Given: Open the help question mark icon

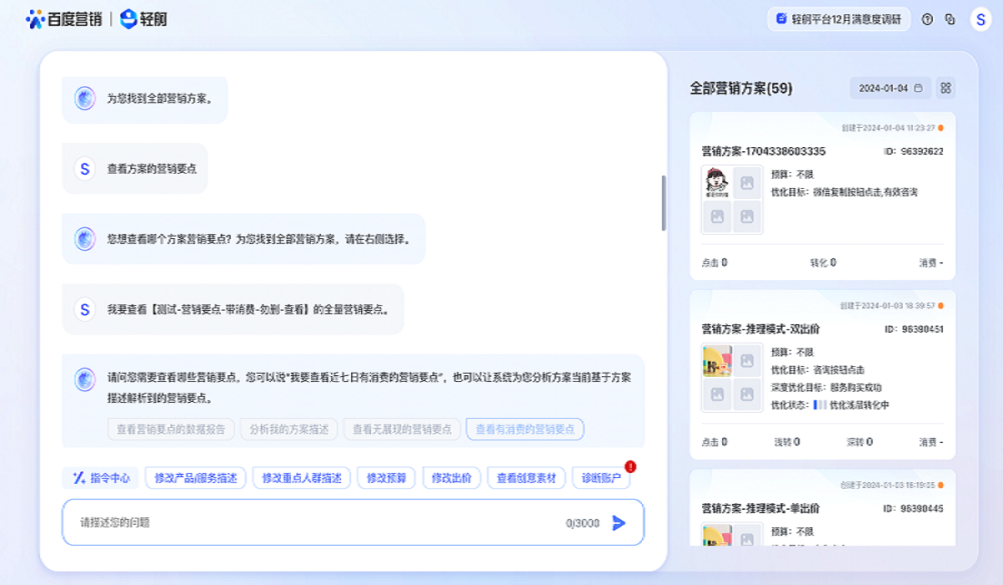Looking at the screenshot, I should pos(927,19).
